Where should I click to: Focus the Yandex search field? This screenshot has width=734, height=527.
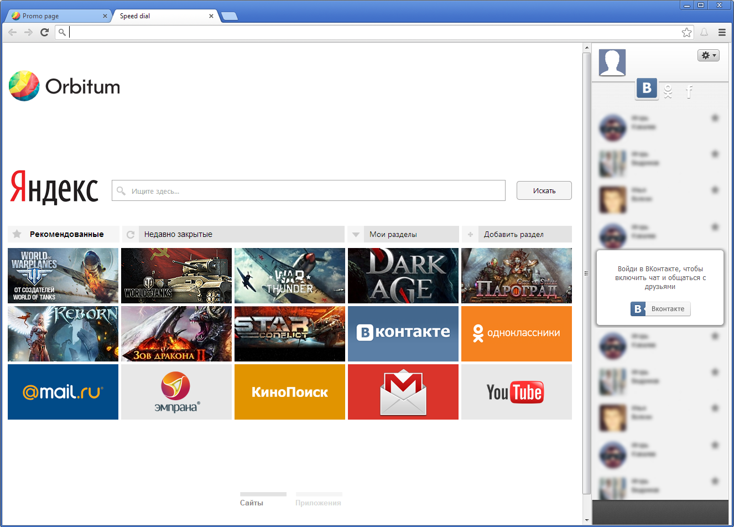[309, 190]
